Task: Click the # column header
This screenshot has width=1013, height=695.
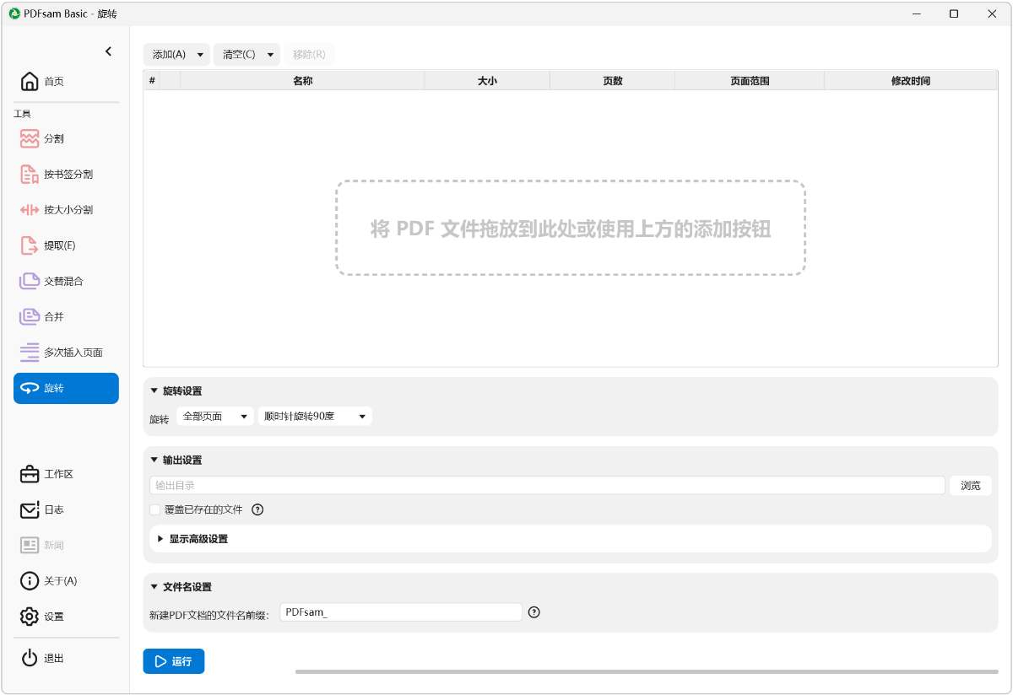Action: (152, 81)
